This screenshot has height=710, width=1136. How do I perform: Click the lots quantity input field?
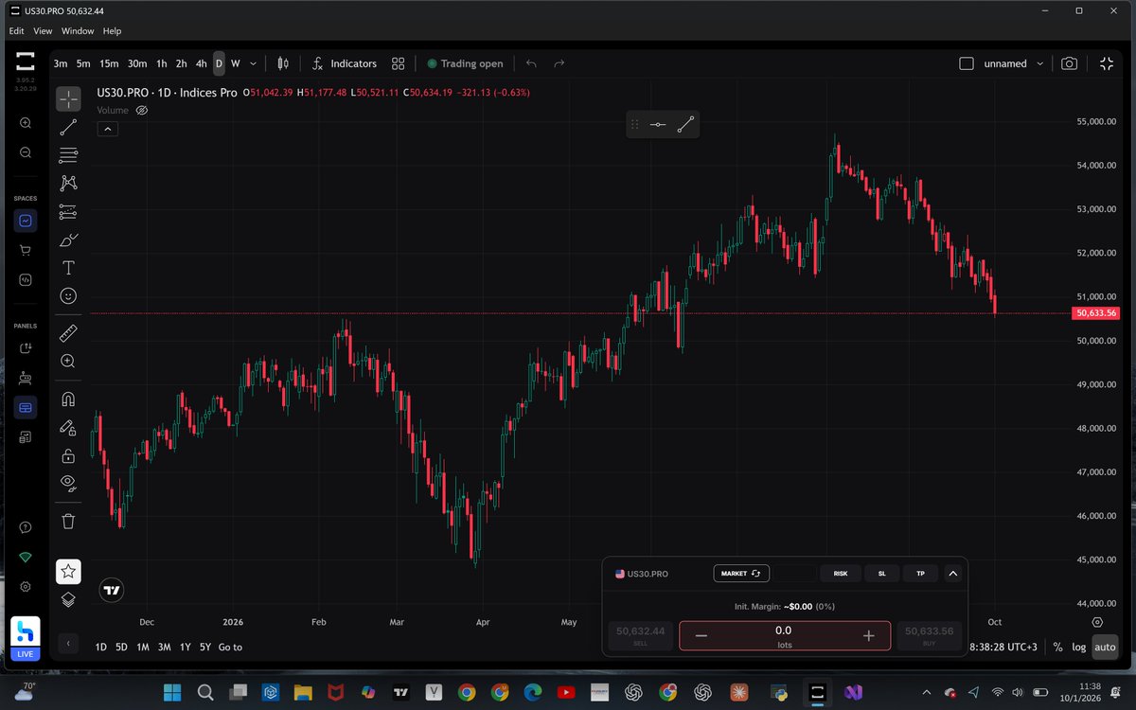[784, 636]
